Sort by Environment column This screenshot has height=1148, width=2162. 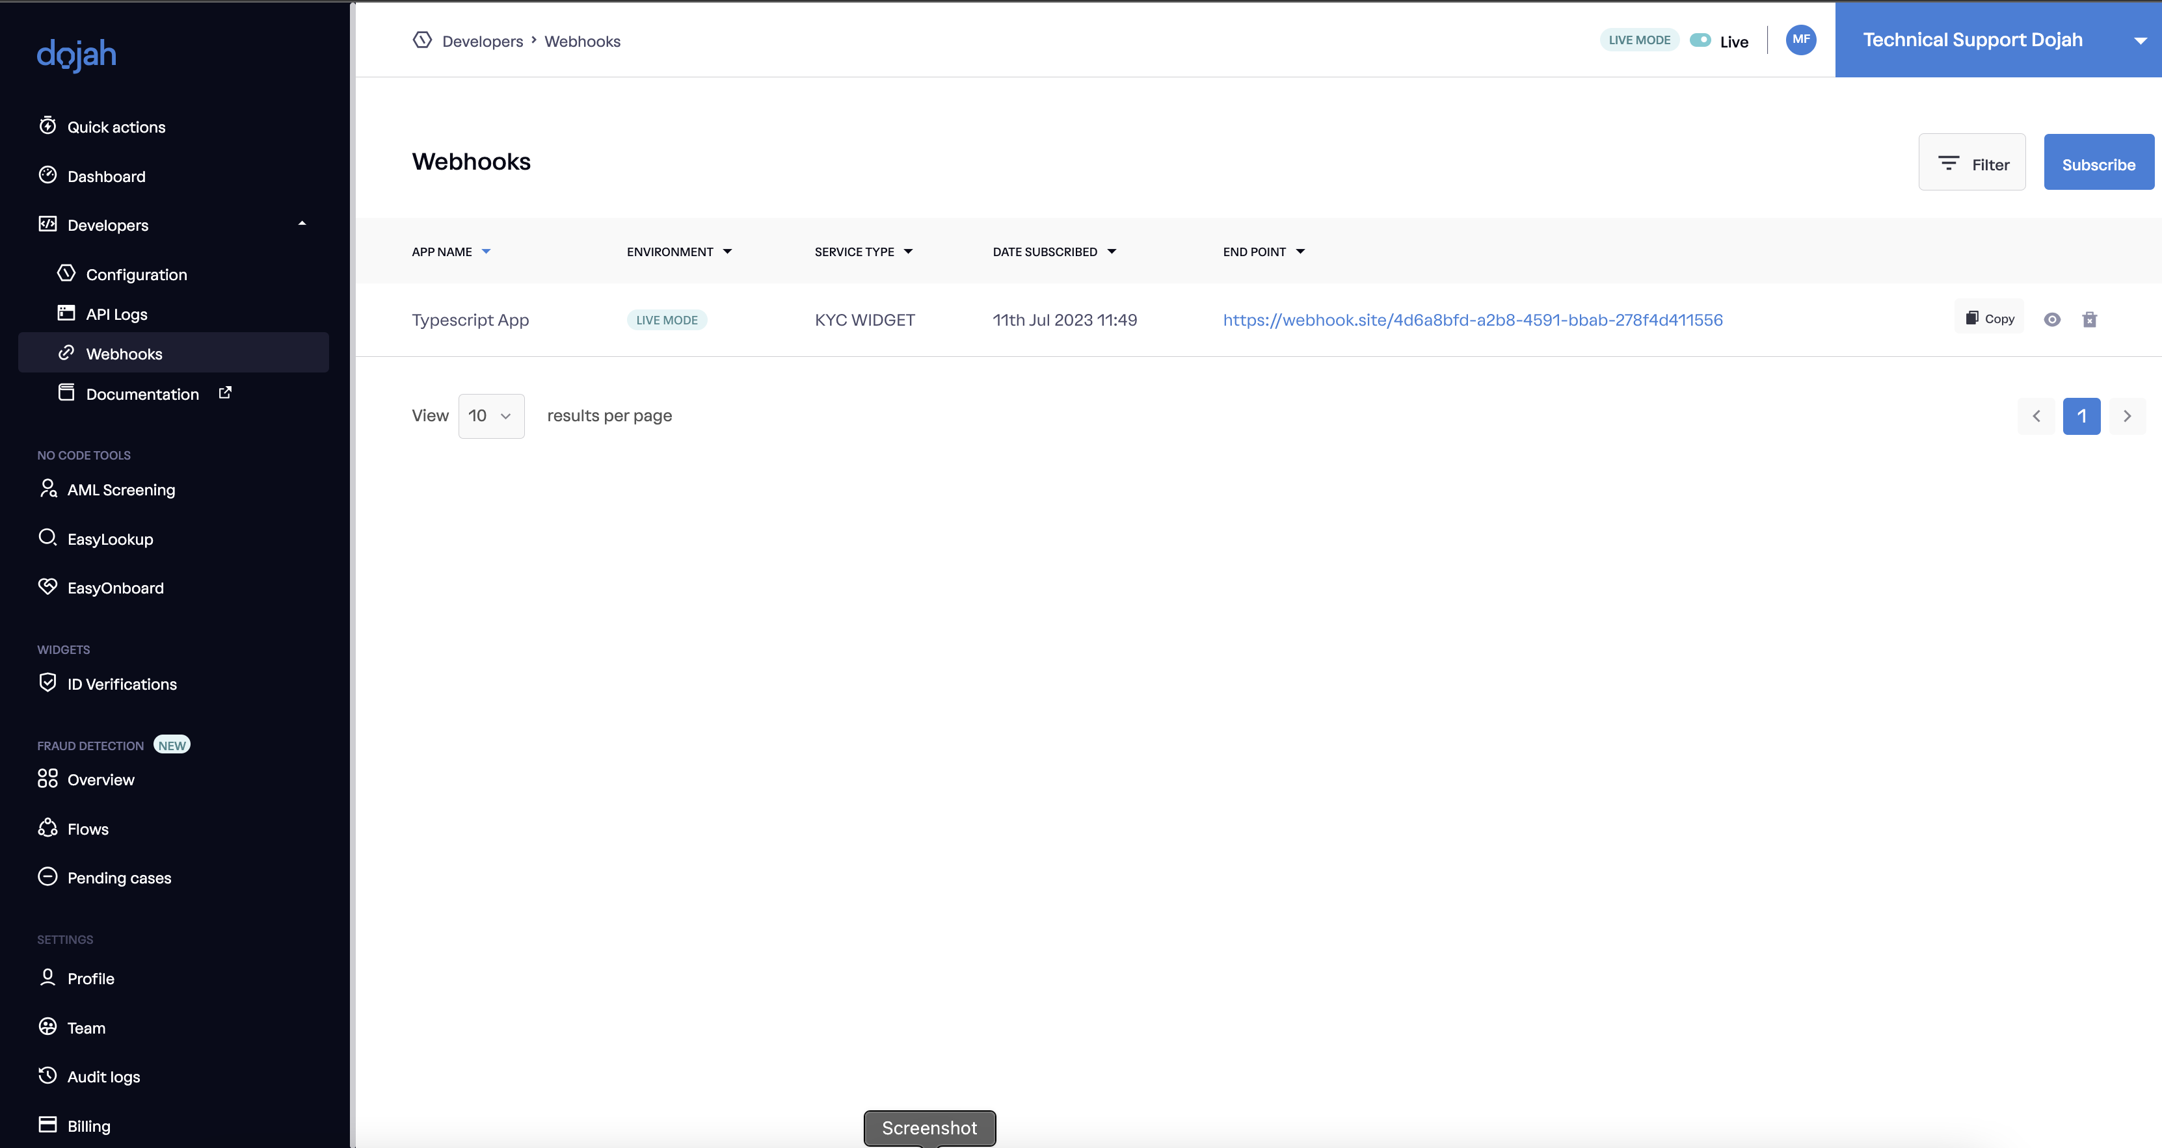point(680,252)
